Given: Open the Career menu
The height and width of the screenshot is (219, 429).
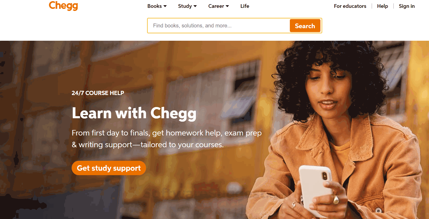Looking at the screenshot, I should pos(218,6).
